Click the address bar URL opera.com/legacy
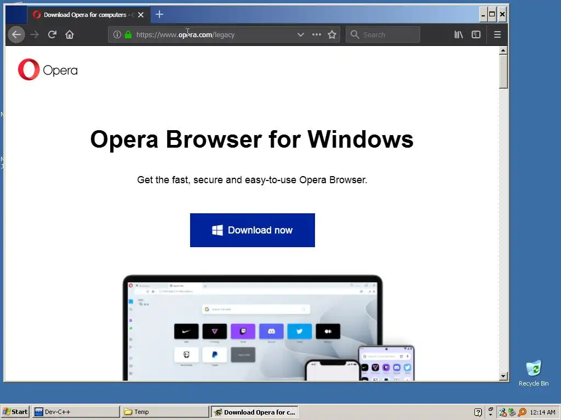Screen dimensions: 561x420 pos(185,34)
